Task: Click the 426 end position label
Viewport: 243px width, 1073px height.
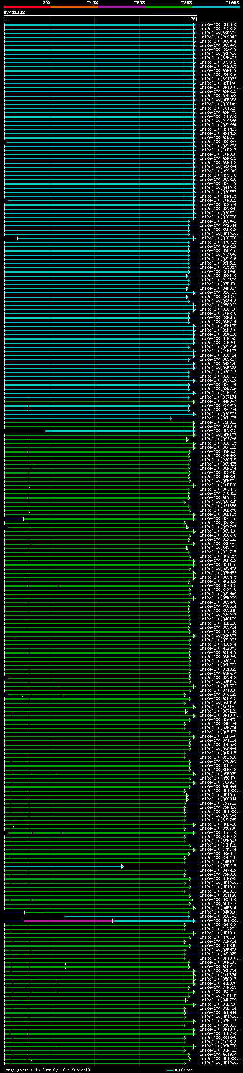Action: 192,19
